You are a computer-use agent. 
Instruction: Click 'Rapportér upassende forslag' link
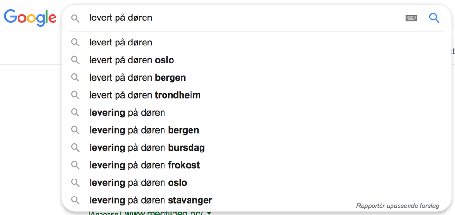pos(398,206)
